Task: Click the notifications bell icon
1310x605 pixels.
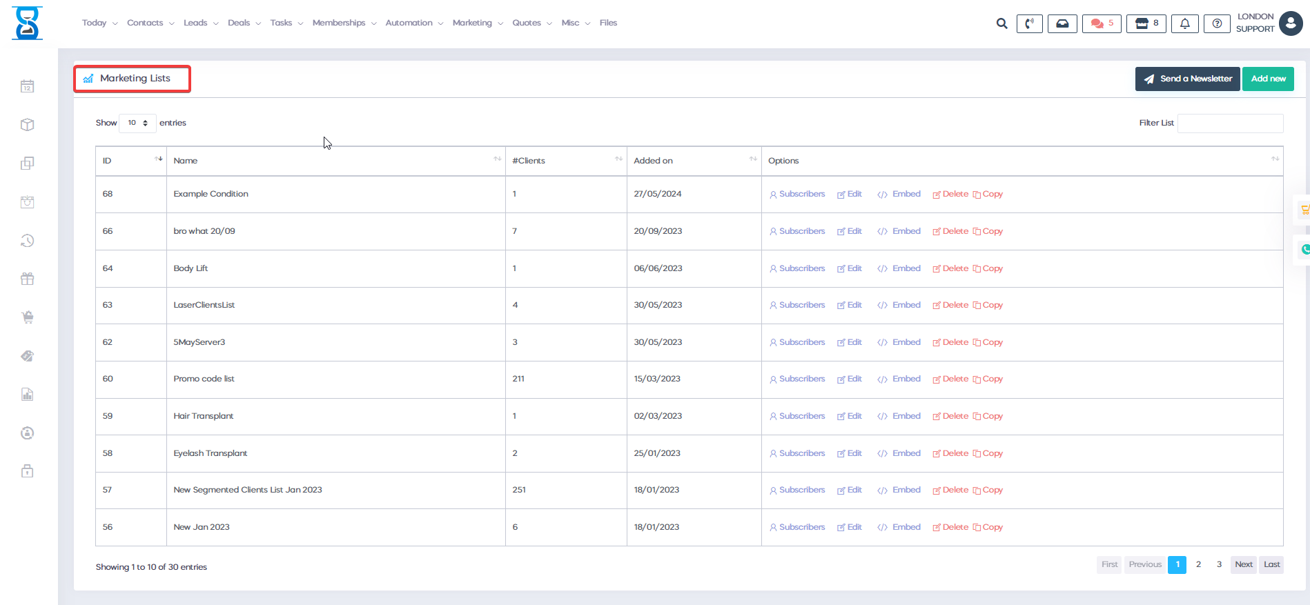Action: click(1184, 23)
